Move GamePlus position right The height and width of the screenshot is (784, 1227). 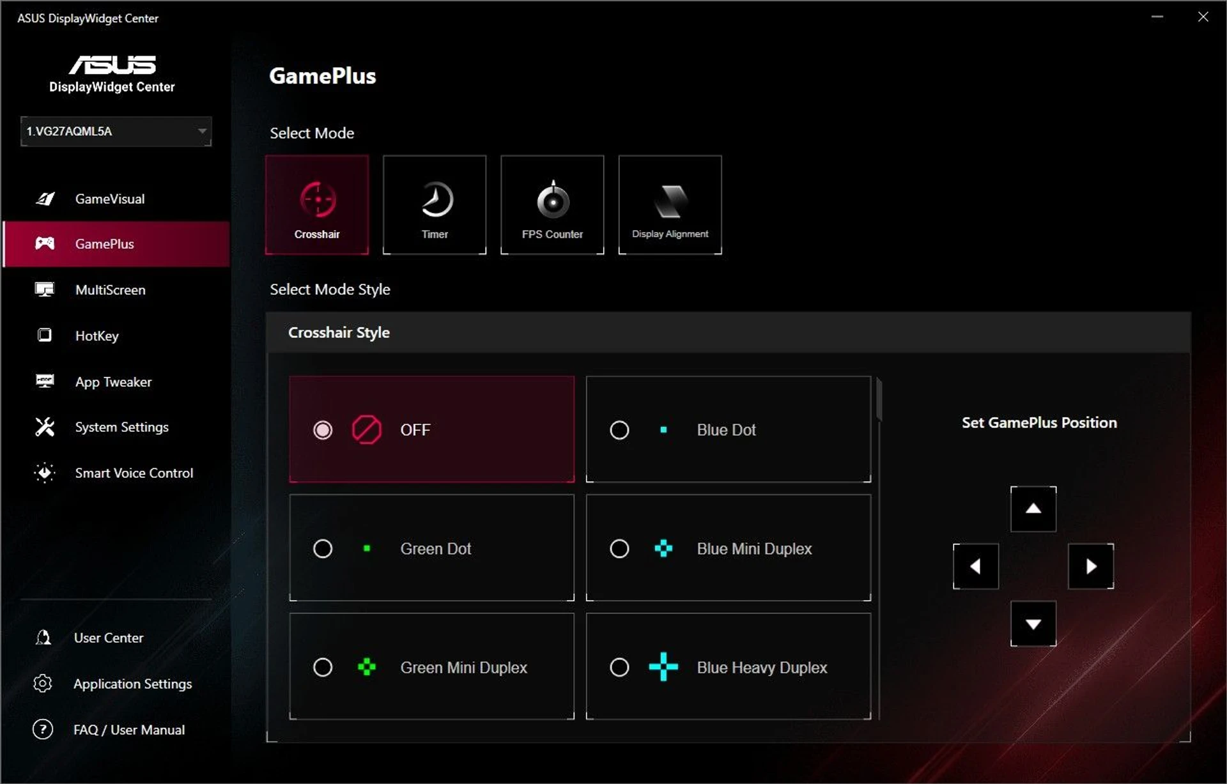pos(1091,566)
